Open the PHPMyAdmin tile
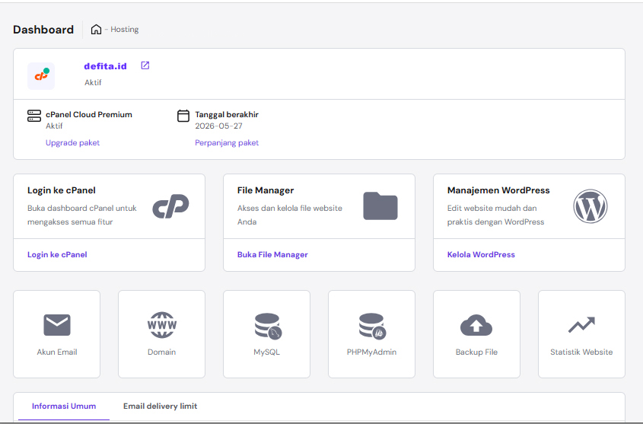This screenshot has width=643, height=424. (x=371, y=333)
